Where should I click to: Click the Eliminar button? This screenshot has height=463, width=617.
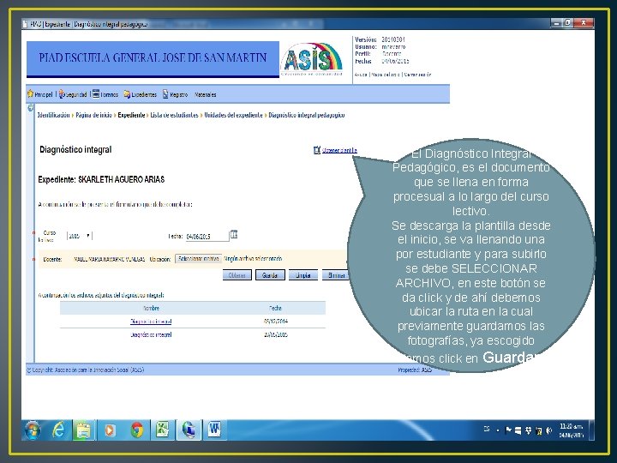335,275
